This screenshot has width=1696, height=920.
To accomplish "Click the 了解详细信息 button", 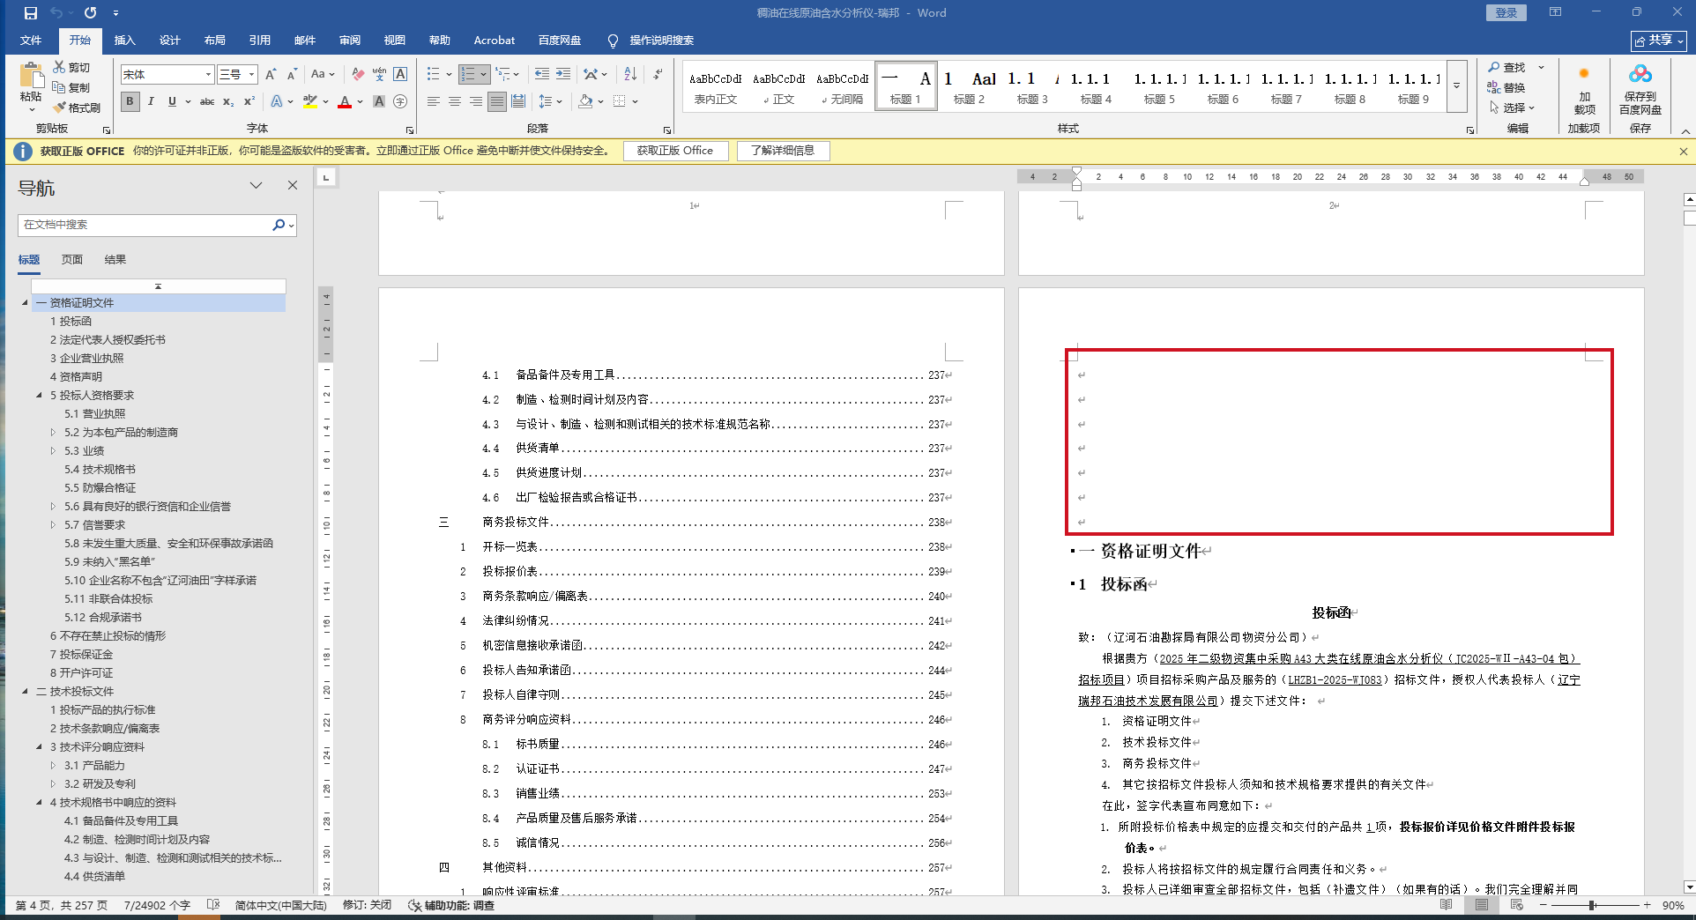I will pos(783,151).
